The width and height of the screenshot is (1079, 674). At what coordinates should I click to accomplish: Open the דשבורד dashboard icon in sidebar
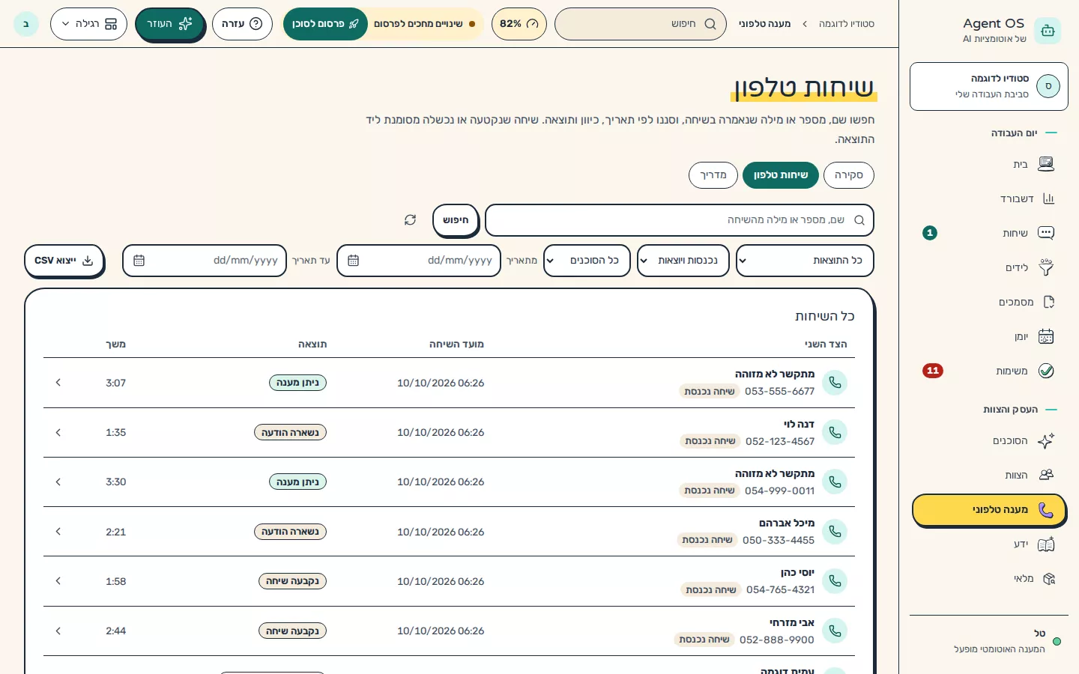(1048, 198)
